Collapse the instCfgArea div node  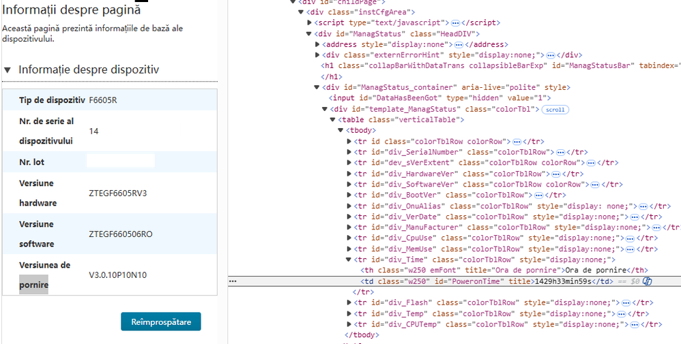point(301,12)
